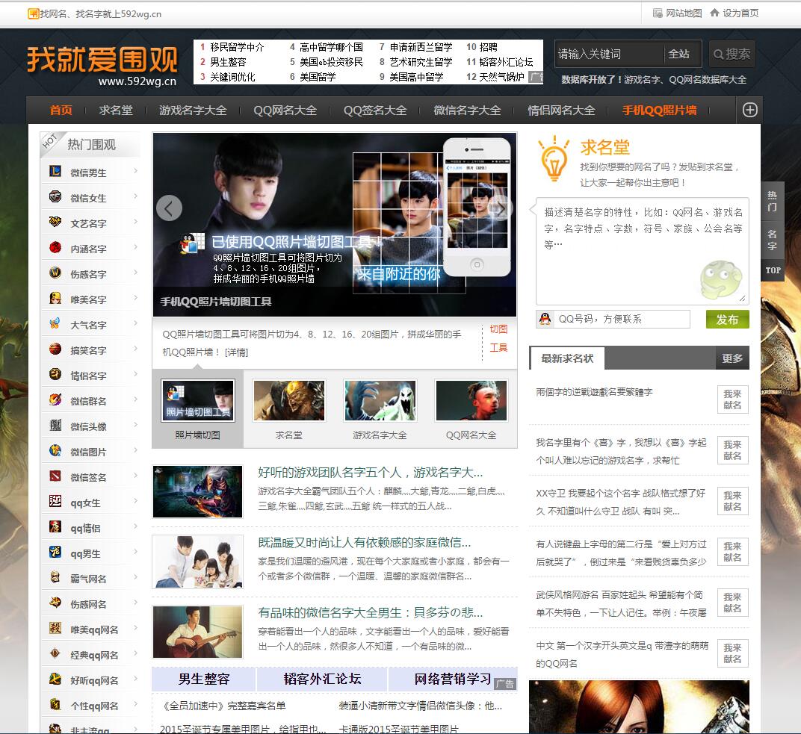
Task: Click the 搞笑名字 basketball icon
Action: (55, 349)
